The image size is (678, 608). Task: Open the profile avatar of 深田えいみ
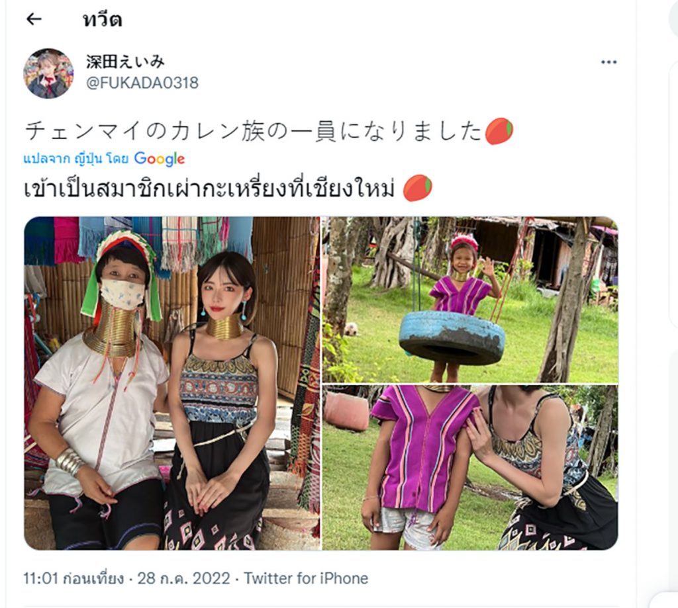tap(48, 73)
